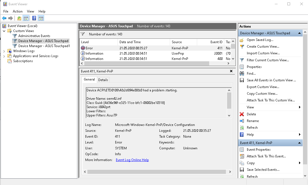Viewport: 308px width, 185px height.
Task: Open the View menu in menu bar
Action: pyautogui.click(x=30, y=11)
